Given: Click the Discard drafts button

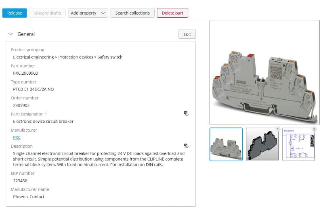Looking at the screenshot, I should pyautogui.click(x=48, y=13).
